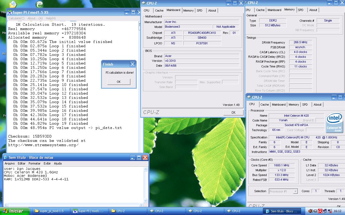Screen dimensions: 345x215
Task: Click the CPU-Z Mainboard window title icon
Action: pyautogui.click(x=144, y=3)
